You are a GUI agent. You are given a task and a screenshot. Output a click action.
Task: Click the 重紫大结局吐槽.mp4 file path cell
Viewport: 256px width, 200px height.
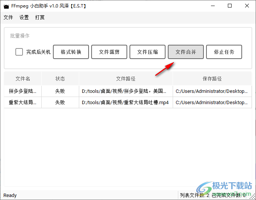(x=126, y=103)
